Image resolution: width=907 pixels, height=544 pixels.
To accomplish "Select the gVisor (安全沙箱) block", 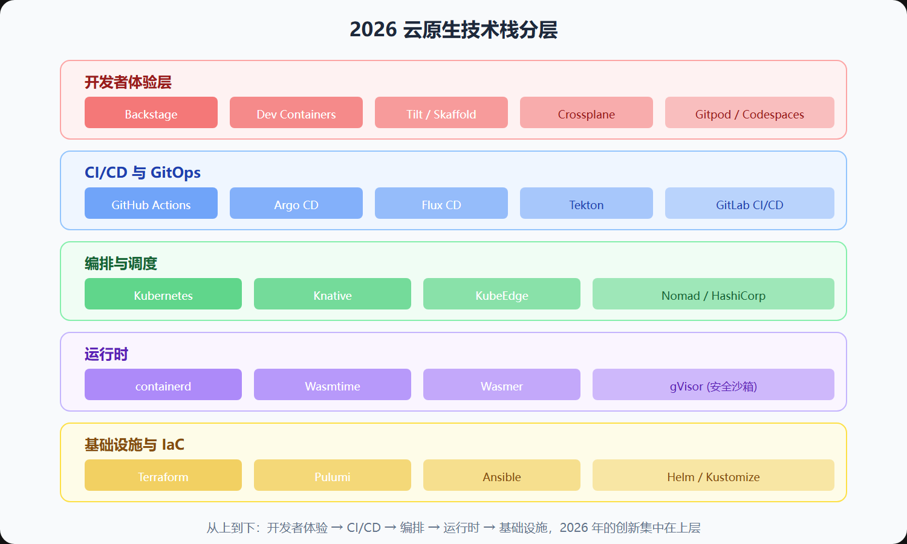I will click(714, 384).
